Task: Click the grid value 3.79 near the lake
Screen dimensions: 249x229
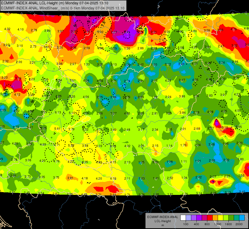Action: (x=71, y=129)
